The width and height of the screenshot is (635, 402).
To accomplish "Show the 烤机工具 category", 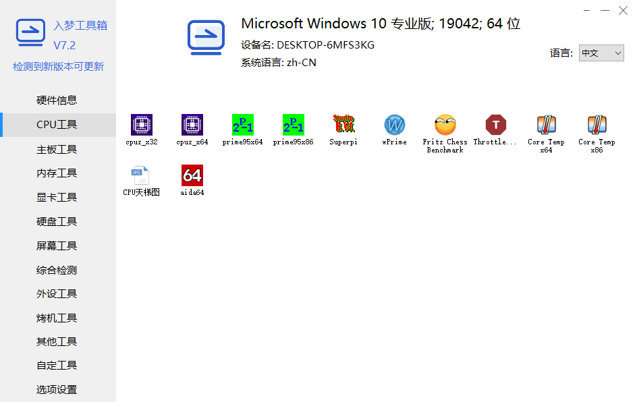I will point(58,318).
